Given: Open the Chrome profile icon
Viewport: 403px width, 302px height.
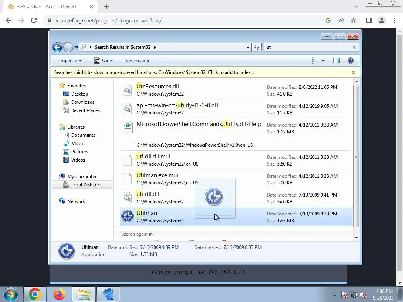Looking at the screenshot, I should pyautogui.click(x=382, y=20).
